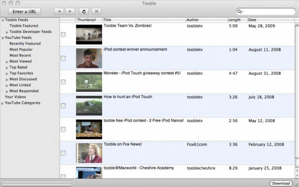Collapse the YouTube Feeds group
This screenshot has width=299, height=187.
pyautogui.click(x=3, y=38)
